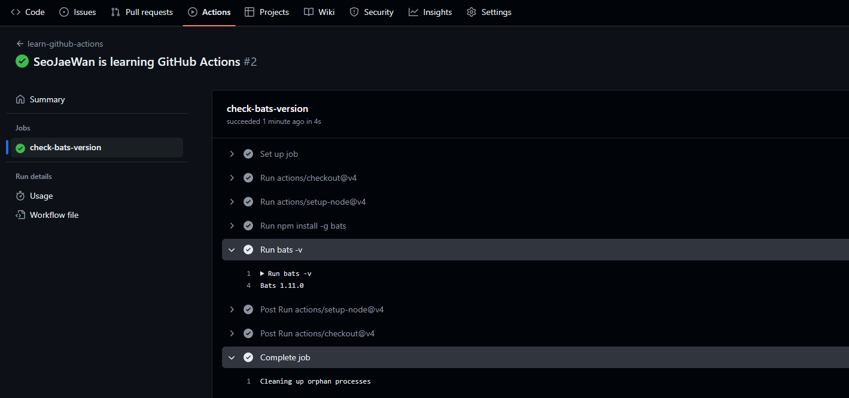
Task: Click the check-bats-version job heading
Action: [267, 109]
